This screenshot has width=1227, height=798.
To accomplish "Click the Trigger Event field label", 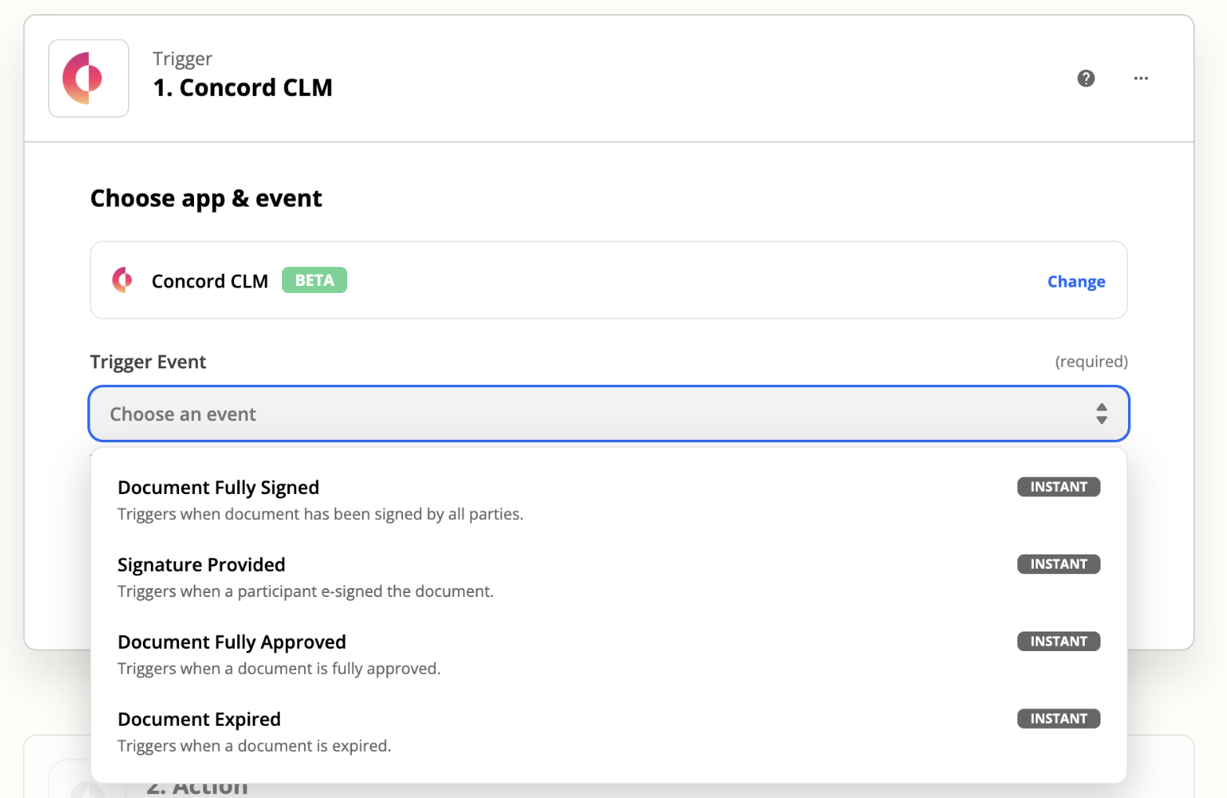I will [148, 362].
